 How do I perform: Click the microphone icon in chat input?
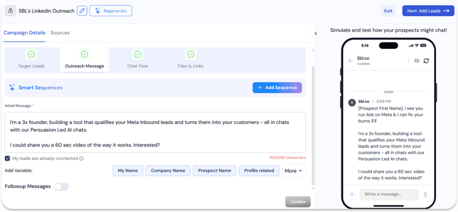tap(425, 195)
